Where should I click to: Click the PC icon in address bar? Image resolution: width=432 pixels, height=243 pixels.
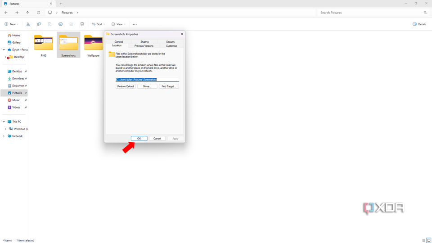coord(50,13)
